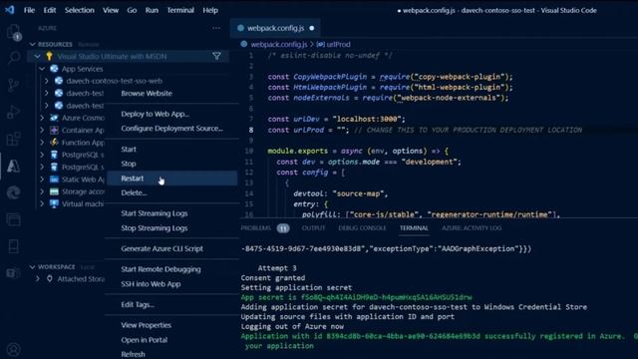This screenshot has height=359, width=638.
Task: Open the Source Control view
Action: (x=13, y=85)
